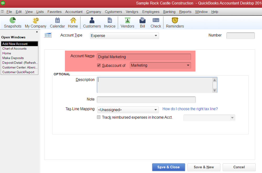Click the Description scrollbar down arrow
262x173 pixels.
[215, 91]
